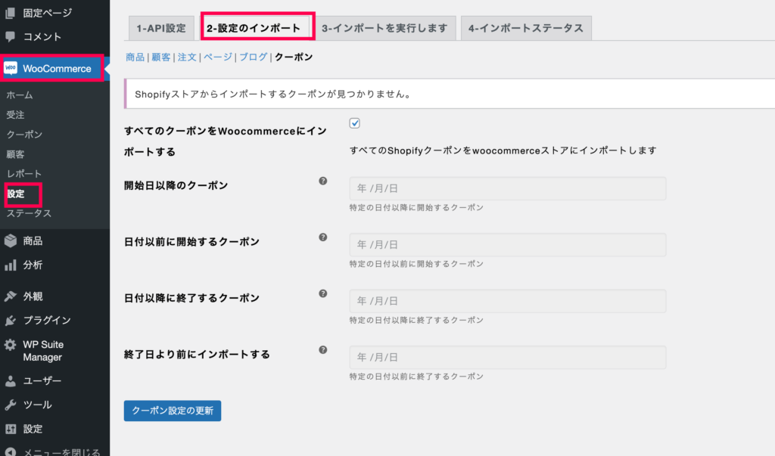Uncheck the import all coupons checkbox
The width and height of the screenshot is (775, 456).
[354, 123]
